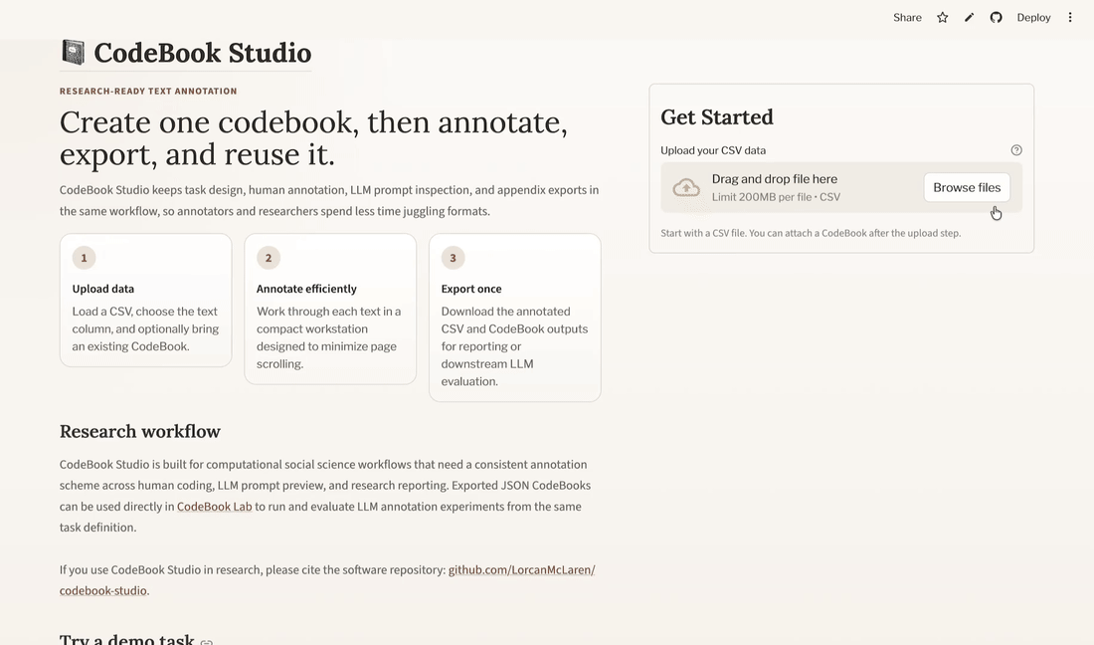The image size is (1094, 645).
Task: Click the CodeBook Studio book logo icon
Action: [x=73, y=53]
